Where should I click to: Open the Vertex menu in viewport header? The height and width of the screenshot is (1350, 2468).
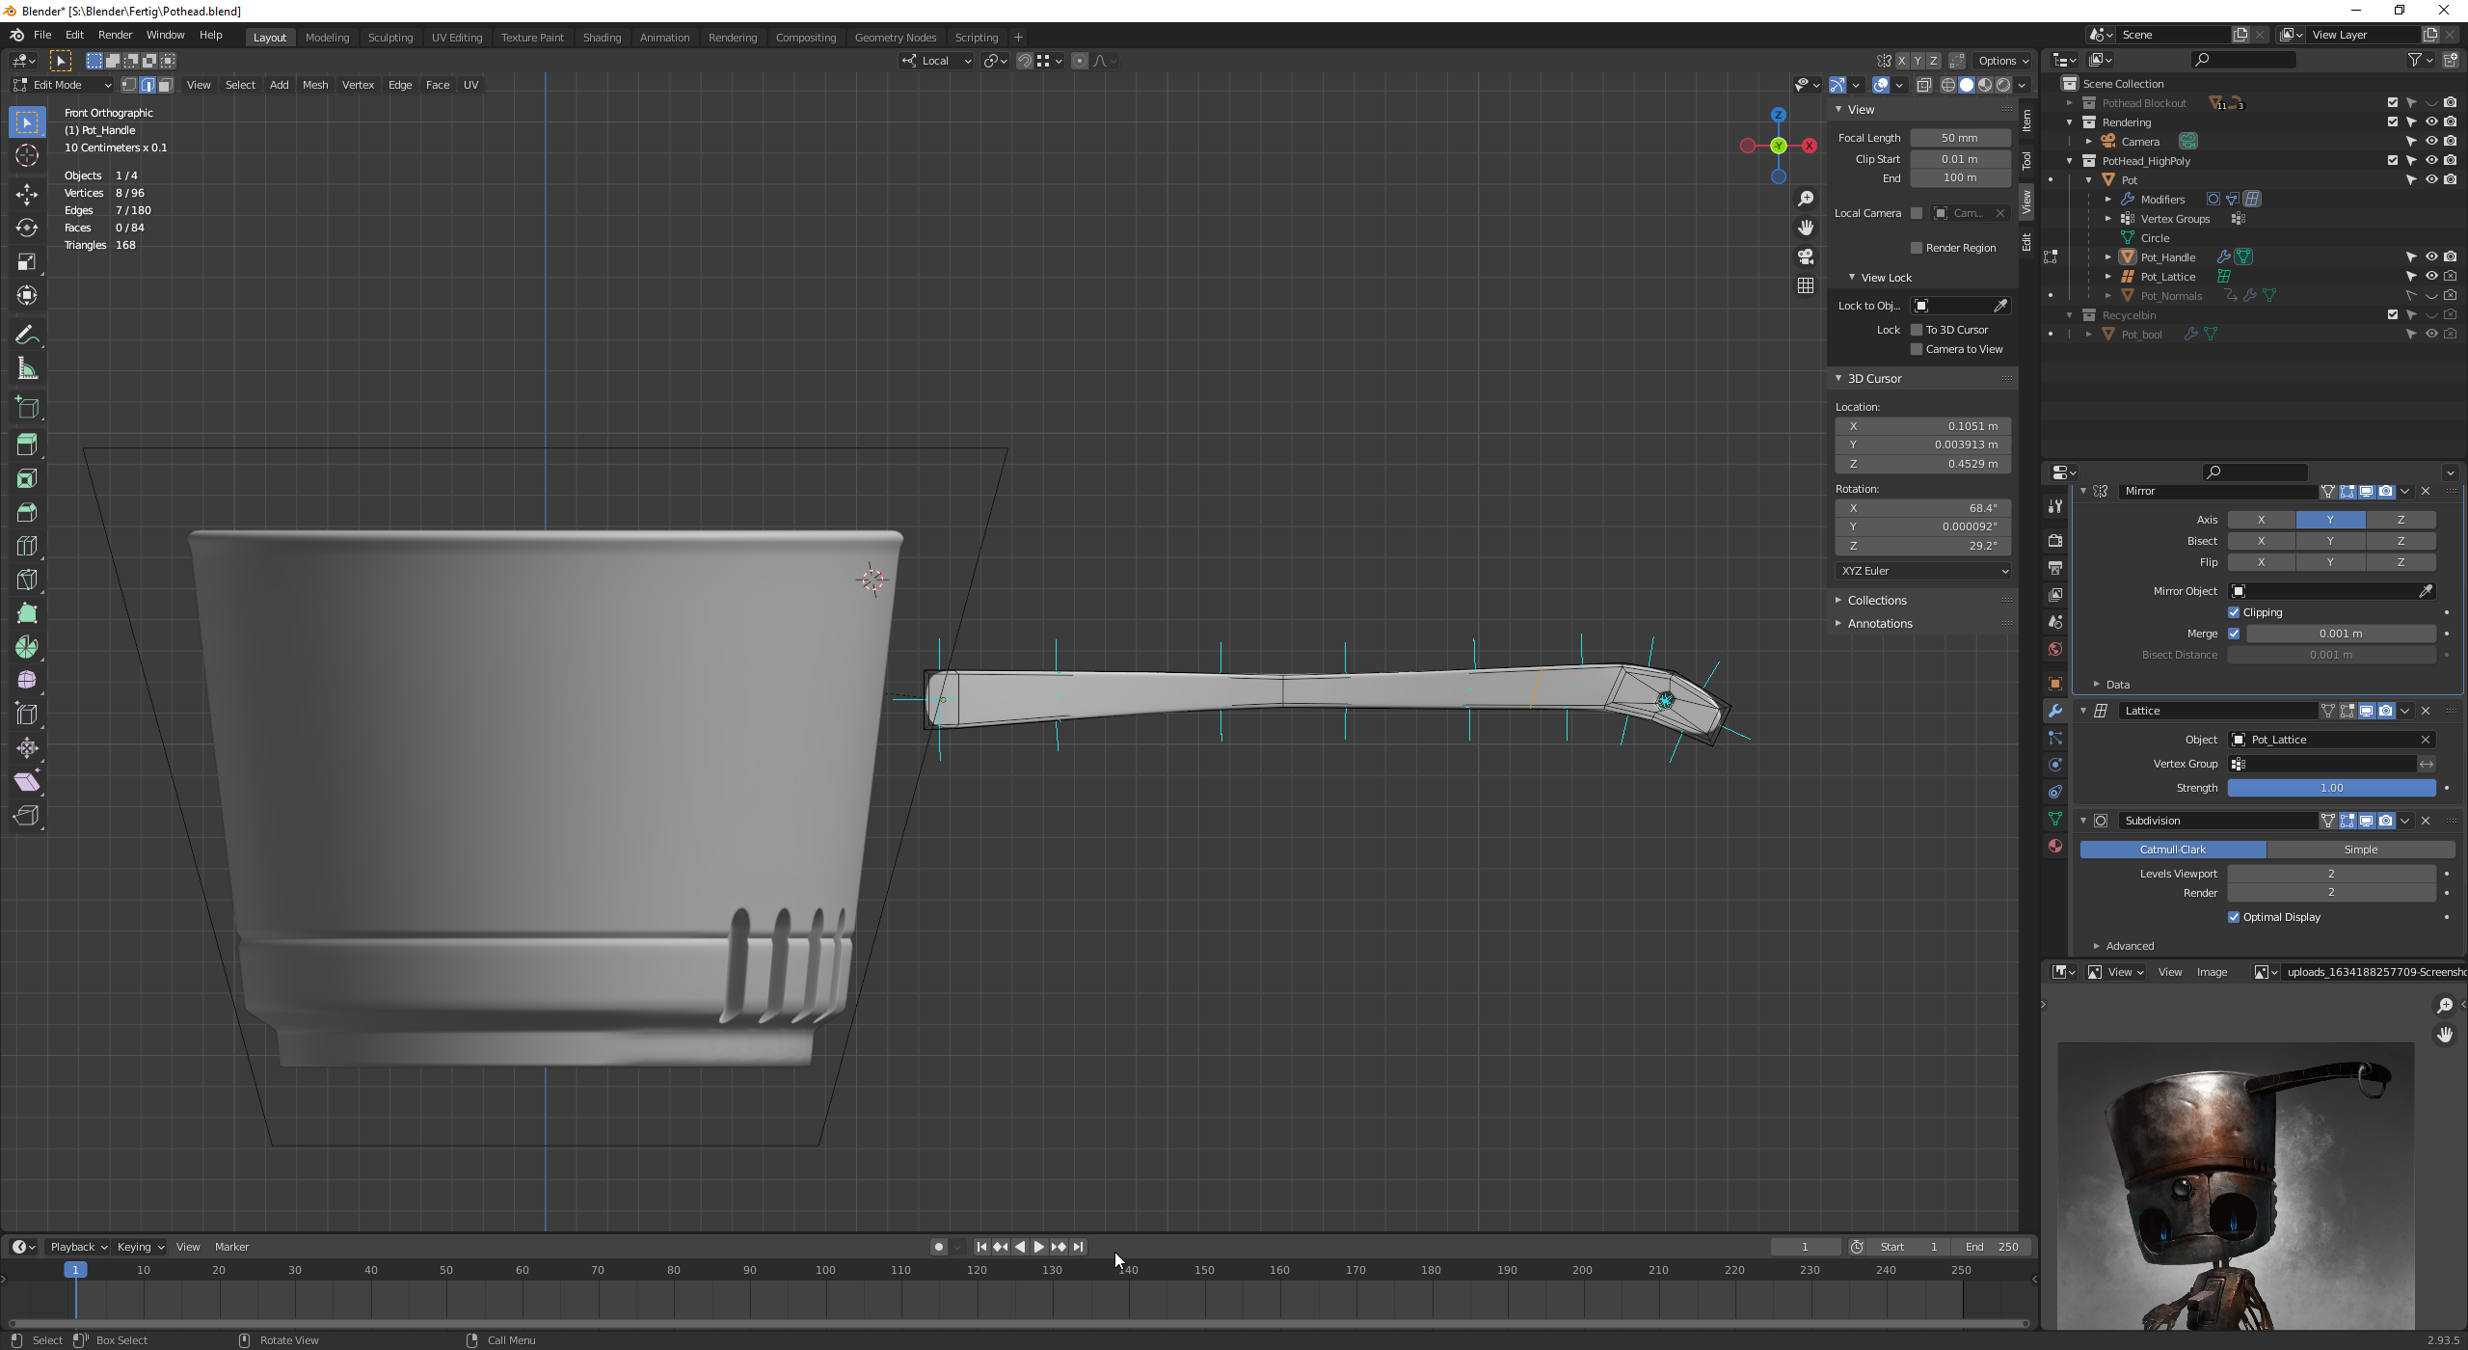358,85
